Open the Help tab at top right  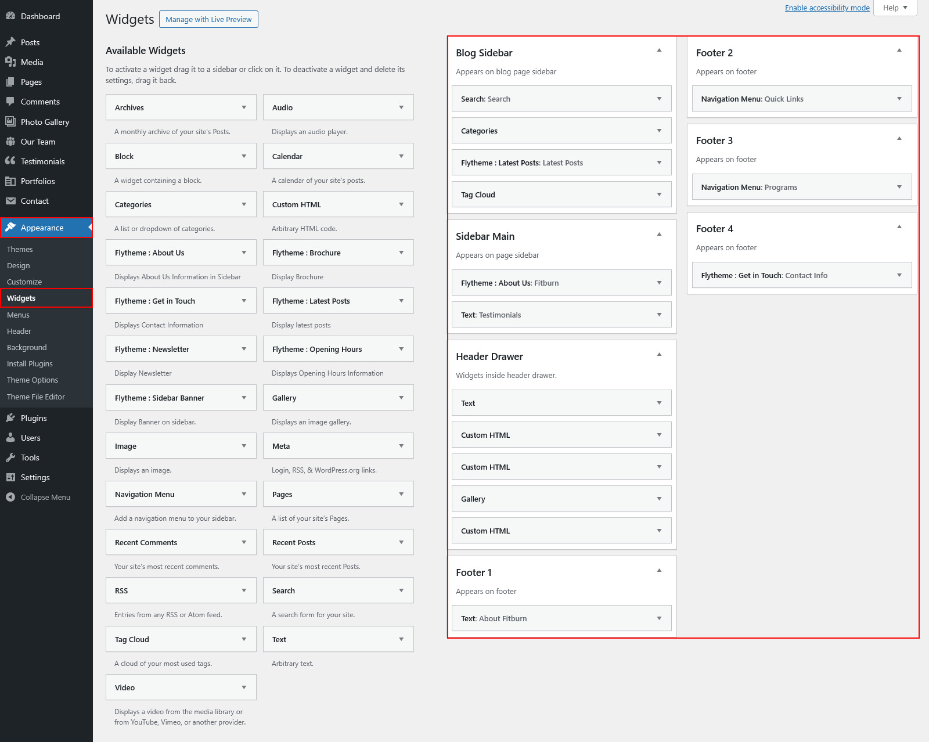(895, 8)
